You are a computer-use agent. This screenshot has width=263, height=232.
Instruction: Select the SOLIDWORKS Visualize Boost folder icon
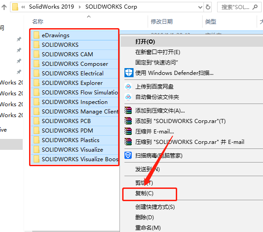[36, 159]
